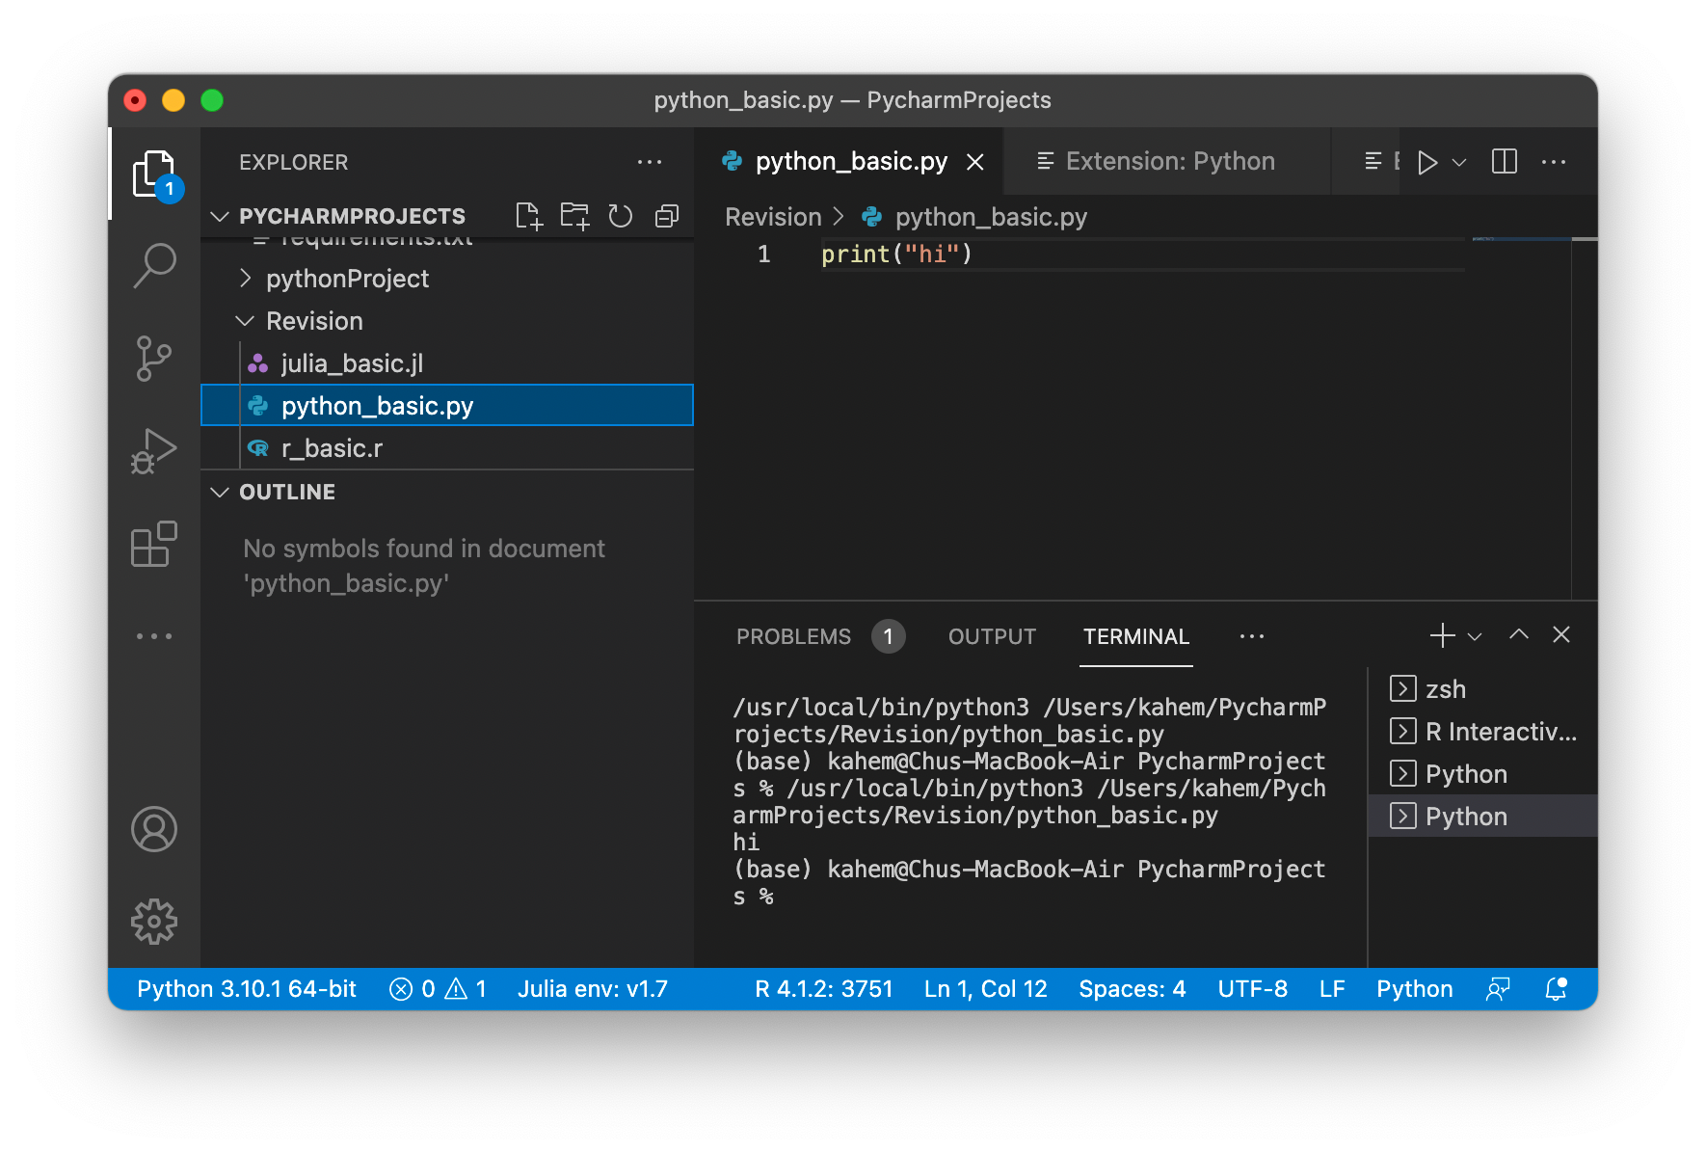This screenshot has height=1153, width=1706.
Task: Open the Manage gear settings menu
Action: click(154, 922)
